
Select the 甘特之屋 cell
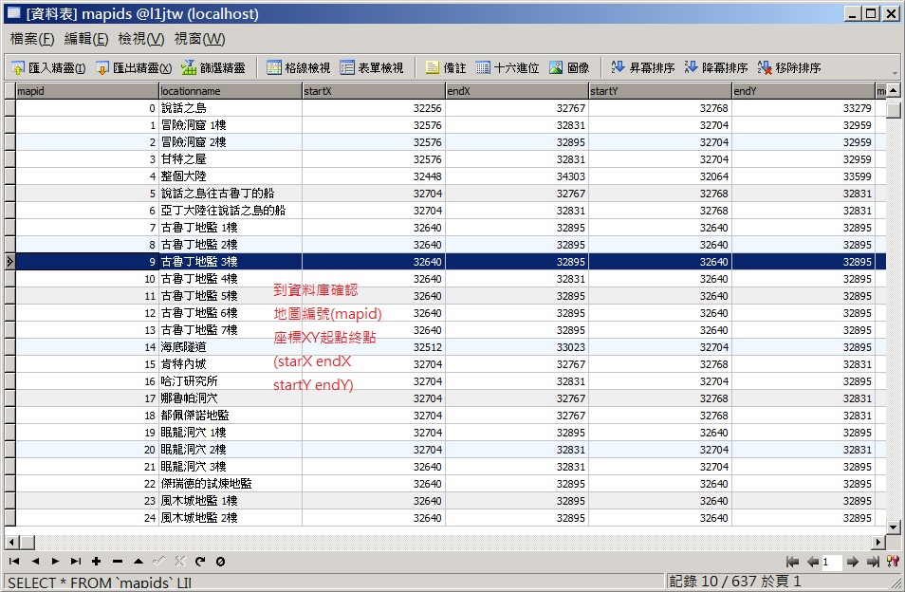[231, 159]
